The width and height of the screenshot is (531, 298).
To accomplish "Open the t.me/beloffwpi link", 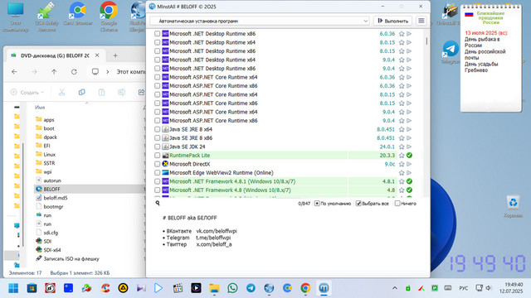I will 213,238.
